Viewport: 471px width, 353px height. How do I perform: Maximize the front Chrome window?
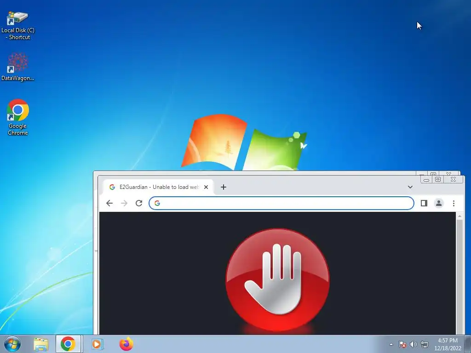[x=438, y=180]
